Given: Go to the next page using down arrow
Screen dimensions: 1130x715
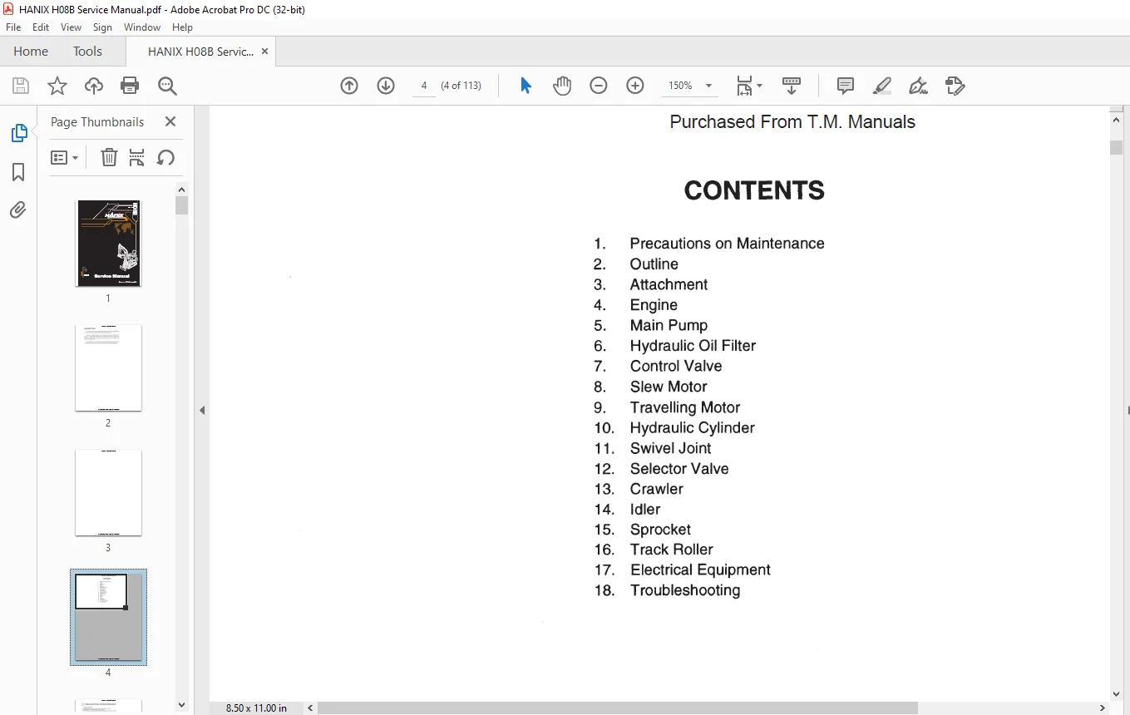Looking at the screenshot, I should point(386,86).
